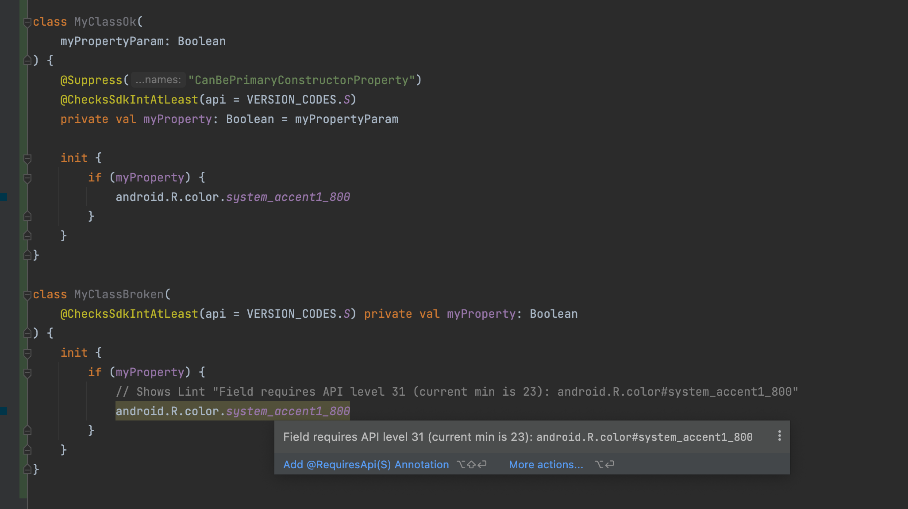
Task: Click the fold end marker closing MyClassOk
Action: pyautogui.click(x=27, y=255)
